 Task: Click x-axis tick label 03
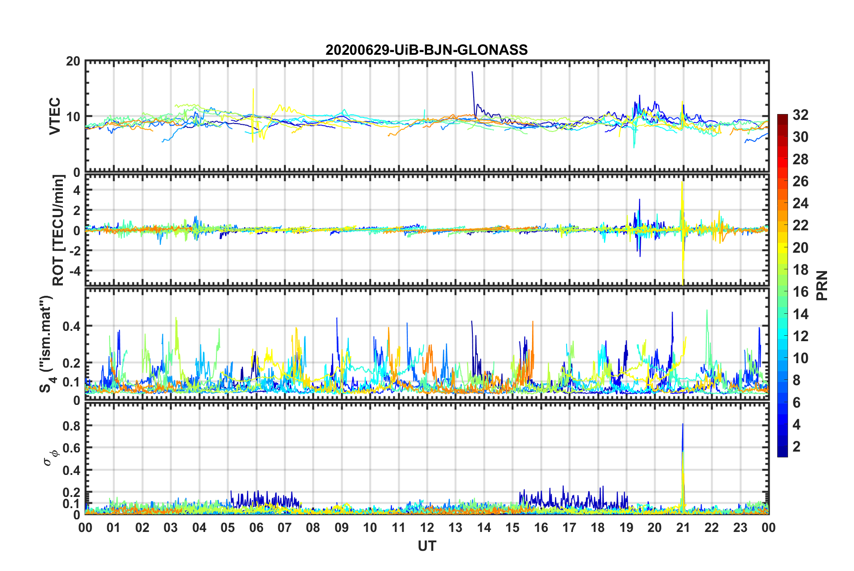[x=171, y=527]
